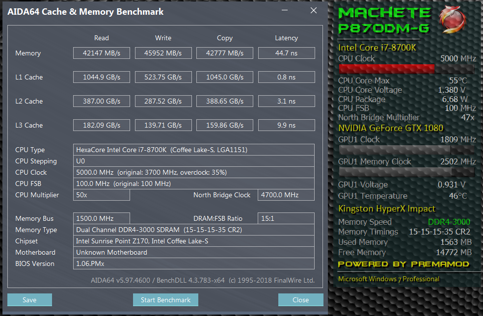Click CPU Package value 6.68 W

455,99
